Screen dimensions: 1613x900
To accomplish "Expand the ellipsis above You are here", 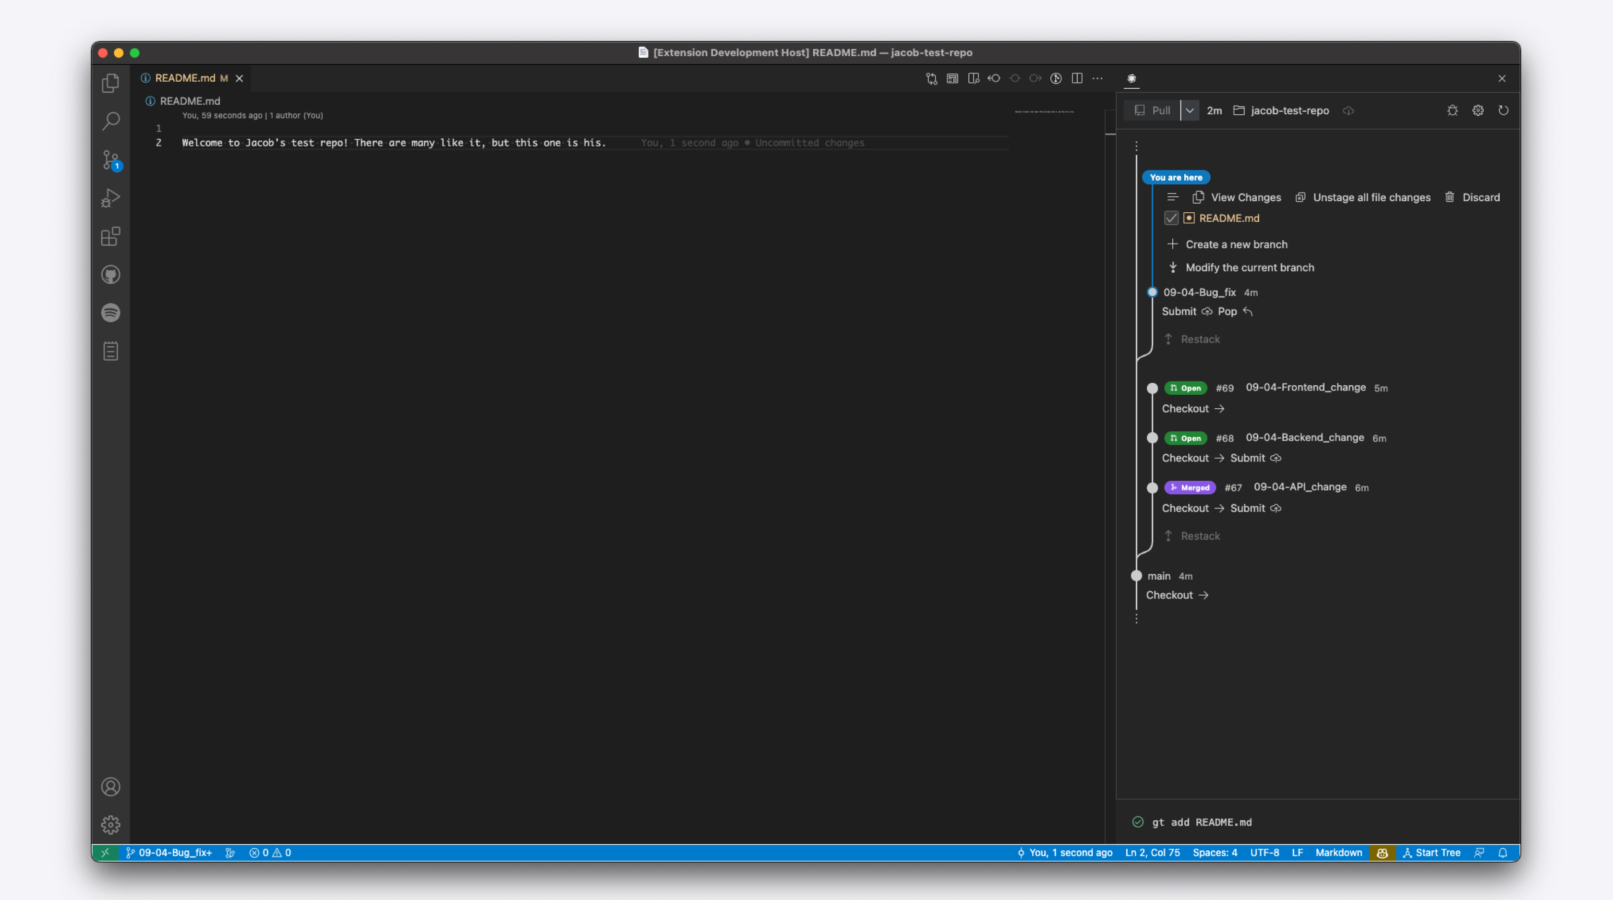I will [1136, 146].
